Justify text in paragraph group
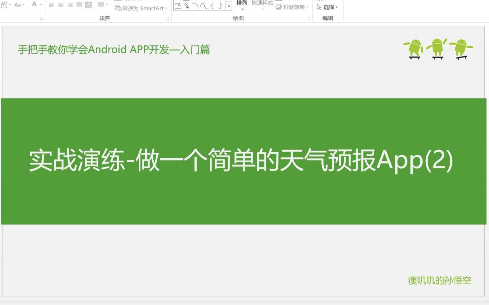 pyautogui.click(x=79, y=5)
